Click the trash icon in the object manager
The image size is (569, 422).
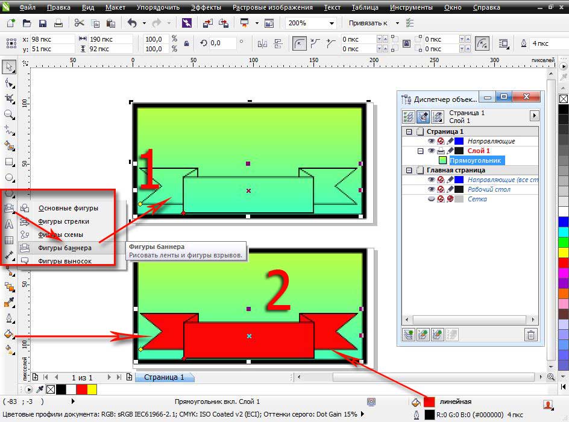click(x=530, y=334)
